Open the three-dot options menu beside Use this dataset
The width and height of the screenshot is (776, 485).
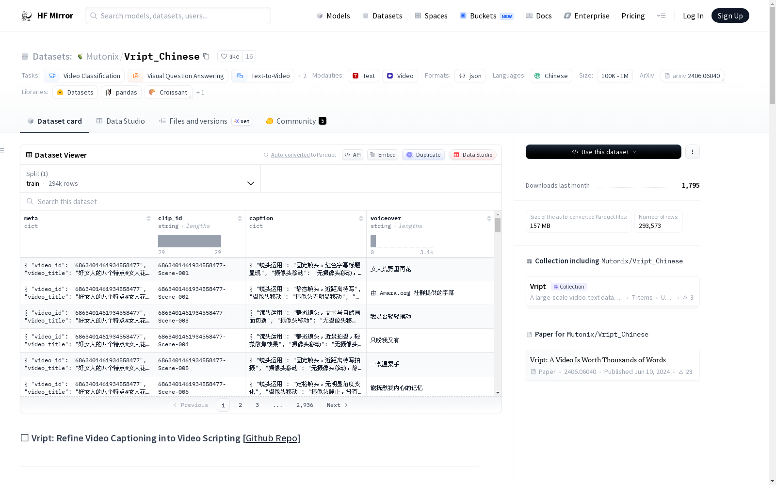click(693, 152)
